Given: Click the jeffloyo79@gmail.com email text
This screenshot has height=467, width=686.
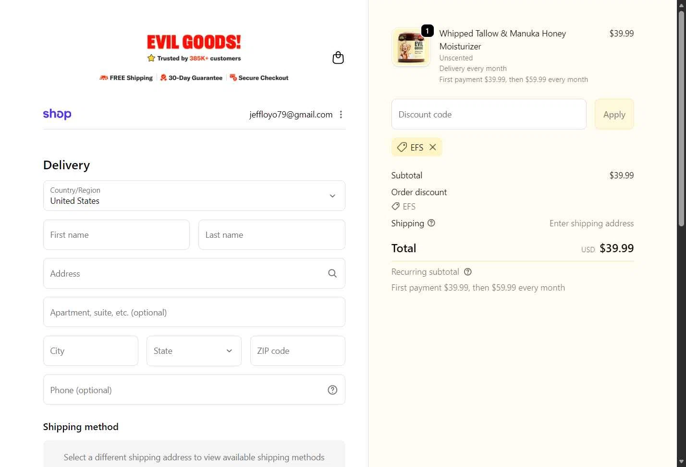Looking at the screenshot, I should click(291, 115).
